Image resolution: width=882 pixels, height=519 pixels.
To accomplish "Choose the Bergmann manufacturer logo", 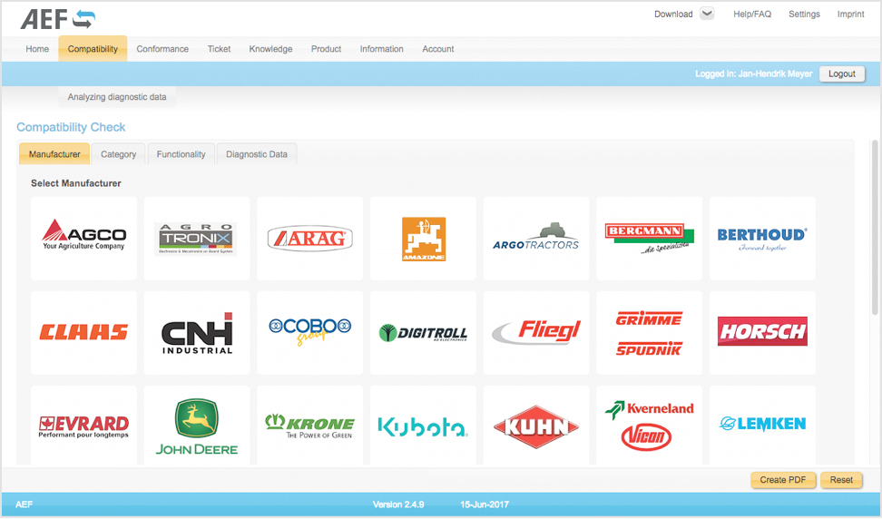I will click(649, 239).
